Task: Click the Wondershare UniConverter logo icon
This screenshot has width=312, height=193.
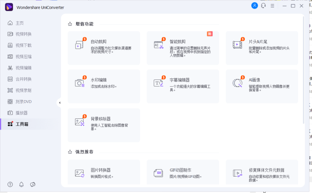Action: (9, 7)
